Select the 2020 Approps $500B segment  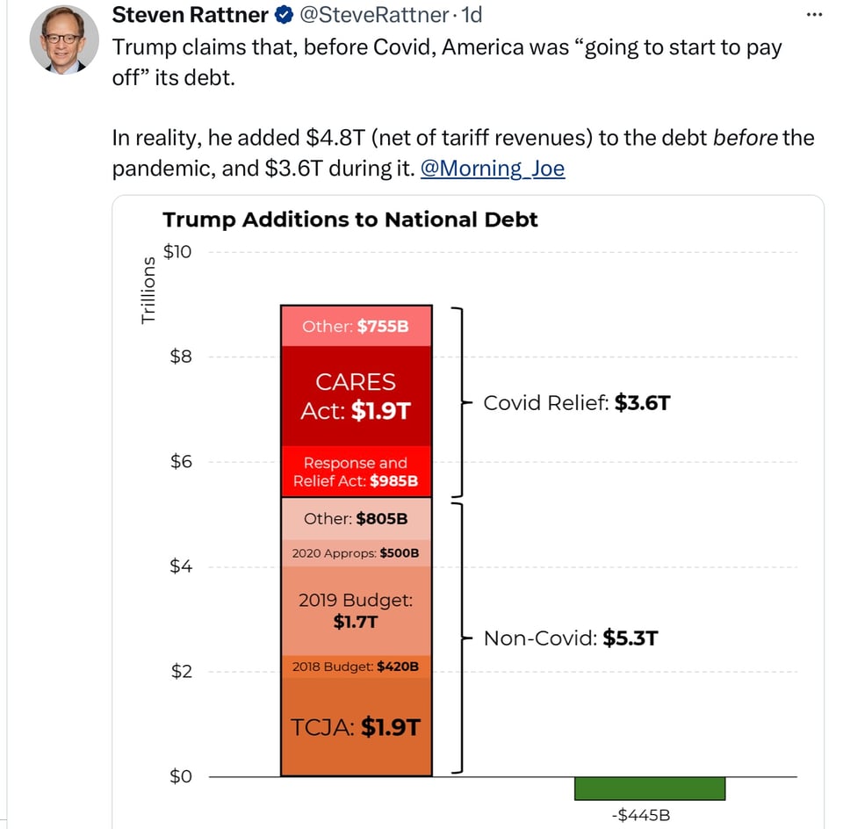pyautogui.click(x=356, y=553)
